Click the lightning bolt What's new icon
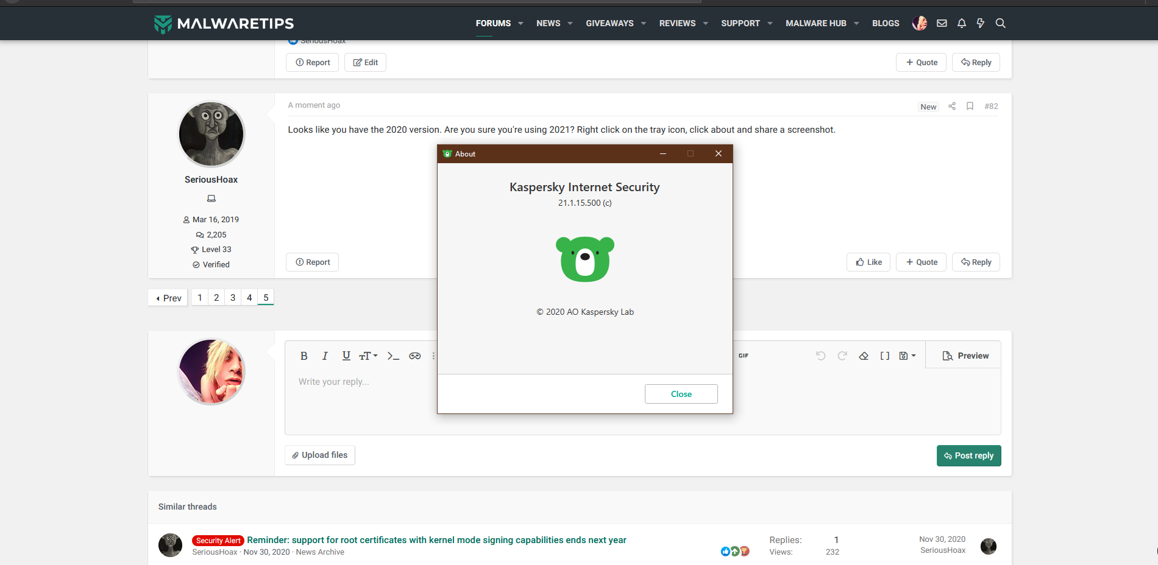 (981, 23)
